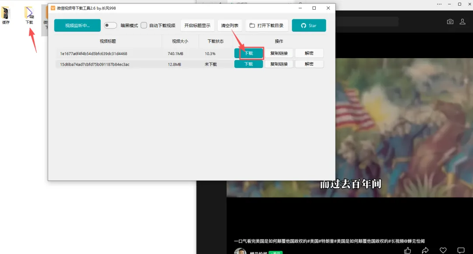Image resolution: width=473 pixels, height=254 pixels.
Task: Open the 缓存 desktop folder icon
Action: pos(5,16)
